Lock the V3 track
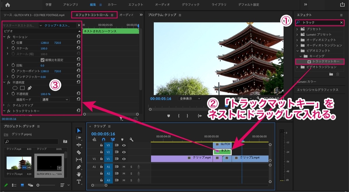The height and width of the screenshot is (192, 349). click(x=101, y=145)
